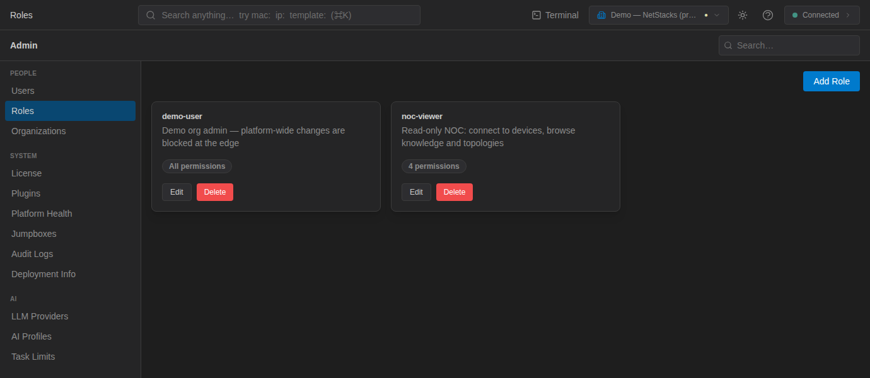Click the organization building icon in the Demo selector

tap(601, 15)
